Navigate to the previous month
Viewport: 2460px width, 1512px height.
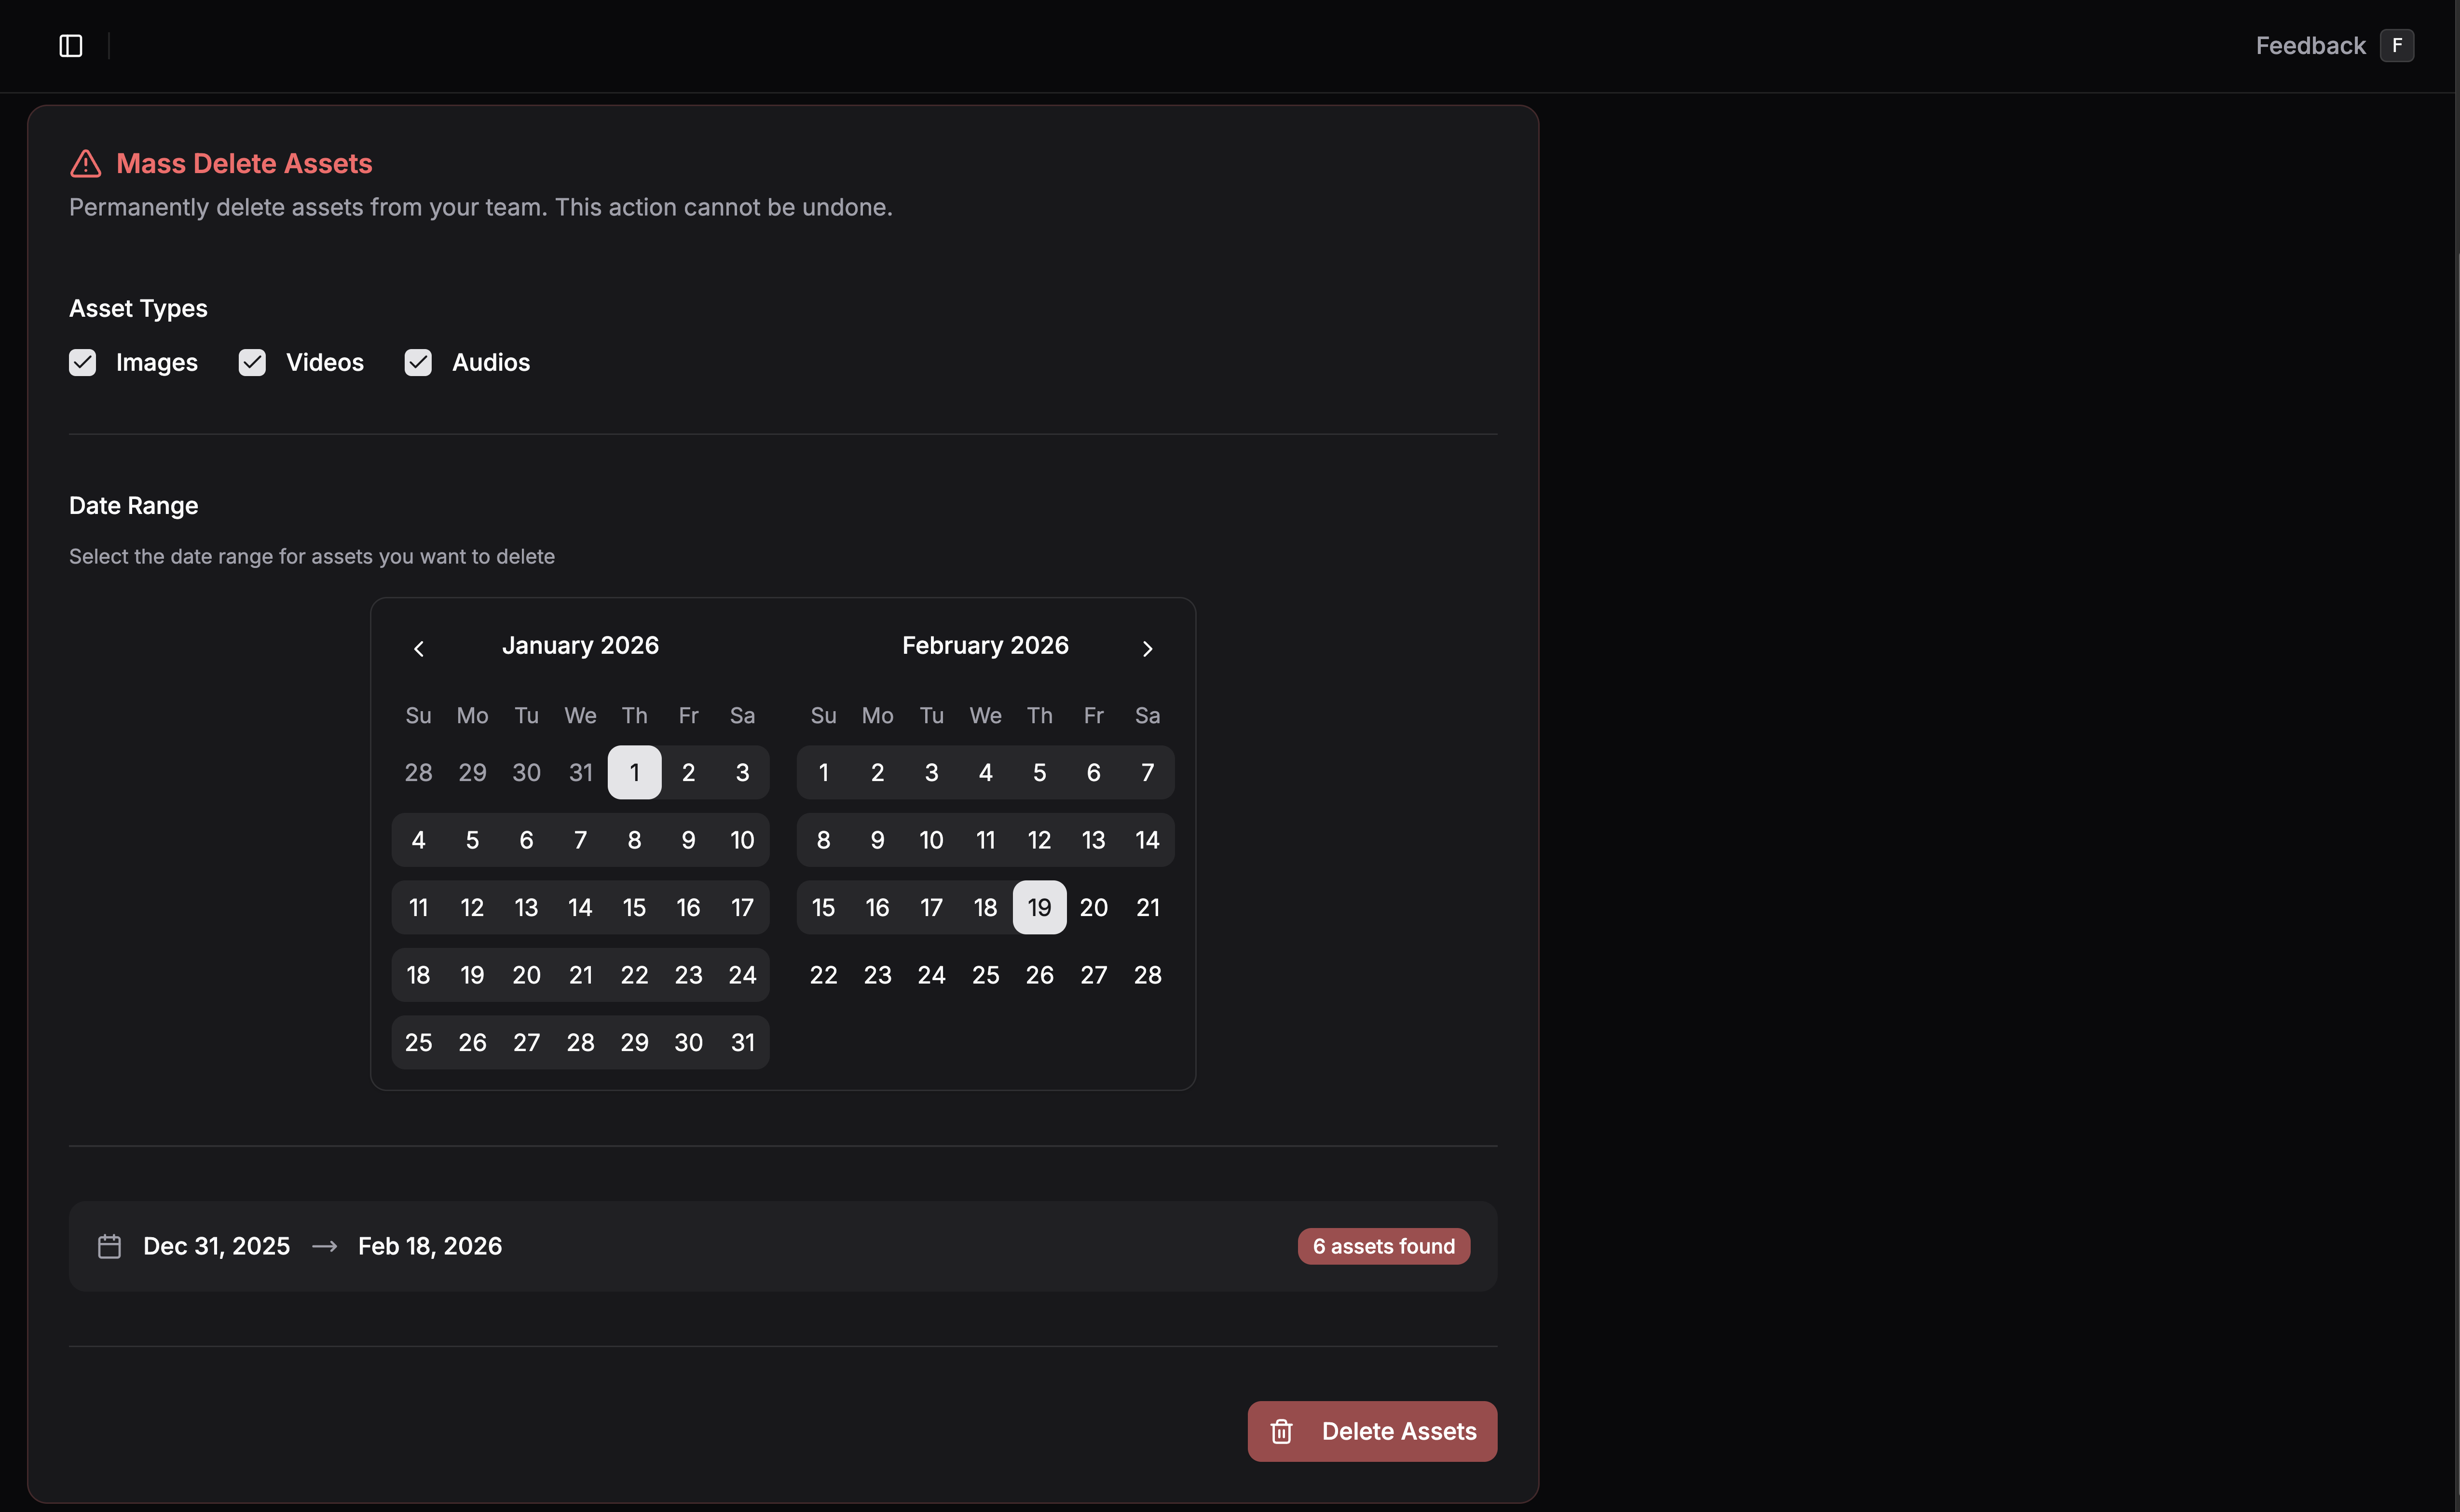tap(418, 648)
